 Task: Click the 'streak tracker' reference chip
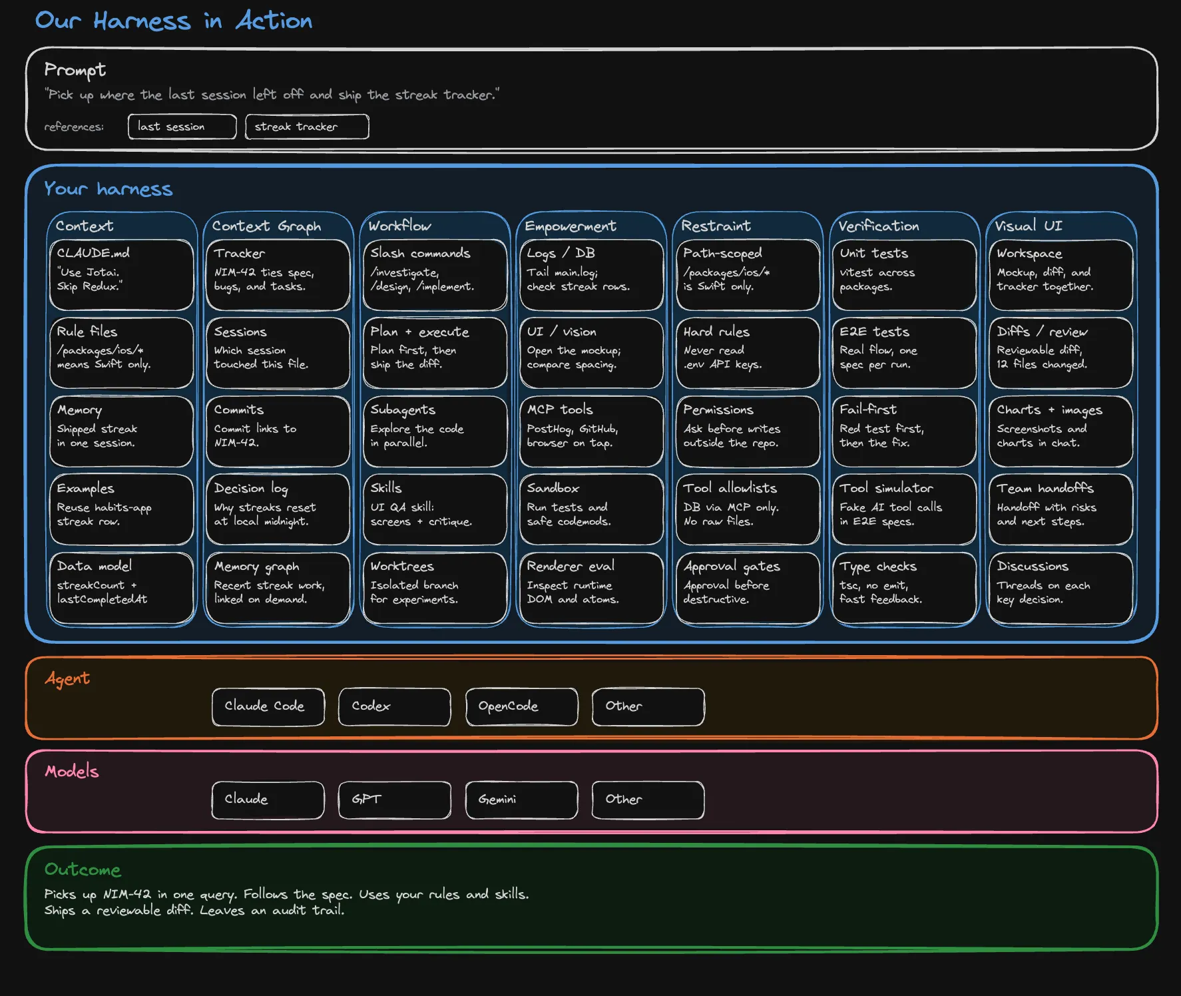click(307, 126)
